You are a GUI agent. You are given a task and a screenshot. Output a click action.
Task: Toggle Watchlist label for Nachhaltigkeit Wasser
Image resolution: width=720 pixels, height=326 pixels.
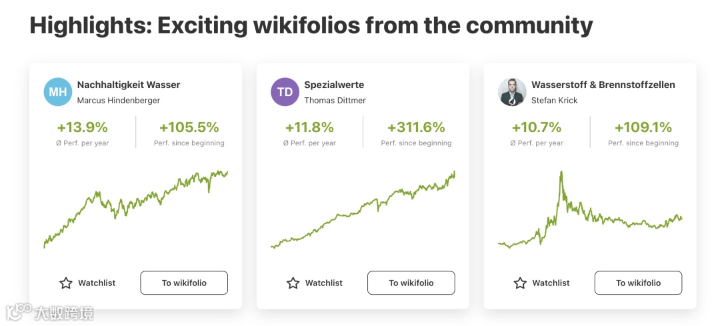coord(97,283)
